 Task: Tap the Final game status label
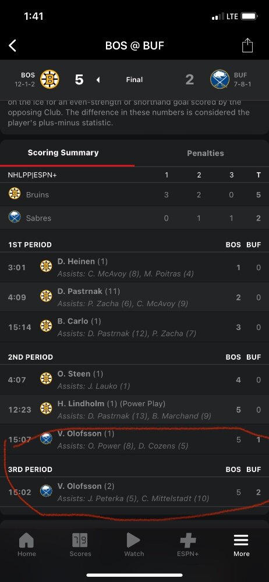134,79
